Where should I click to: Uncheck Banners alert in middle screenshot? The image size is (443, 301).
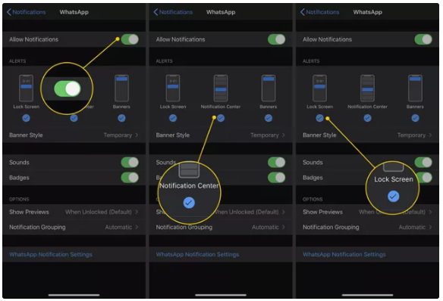[269, 118]
